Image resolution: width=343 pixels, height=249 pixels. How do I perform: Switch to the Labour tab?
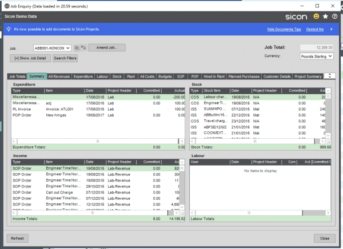click(x=102, y=77)
